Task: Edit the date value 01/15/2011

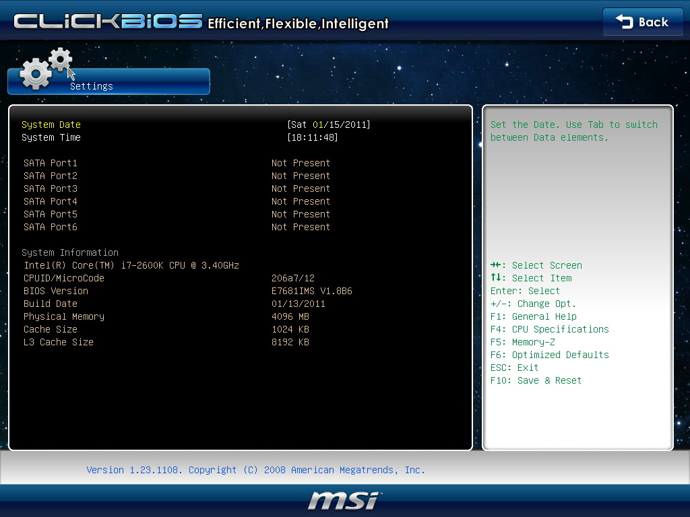Action: [341, 125]
